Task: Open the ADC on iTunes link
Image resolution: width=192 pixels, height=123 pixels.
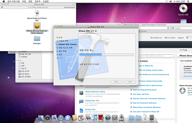Action: click(x=170, y=38)
